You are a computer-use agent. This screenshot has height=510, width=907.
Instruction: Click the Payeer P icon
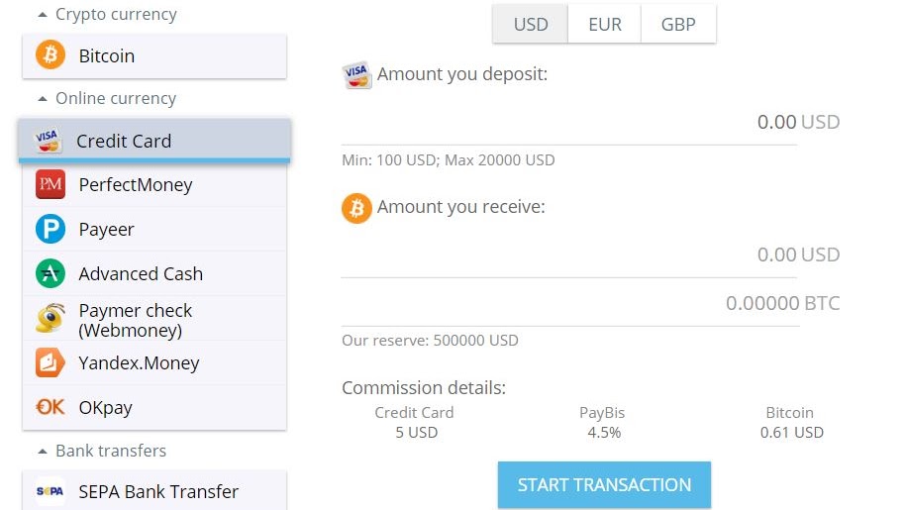coord(50,230)
